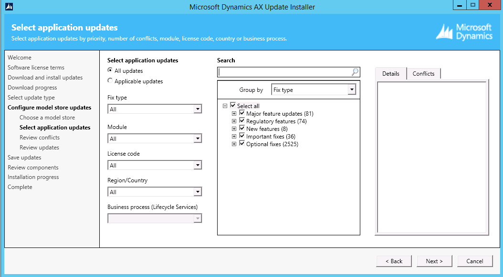This screenshot has height=277, width=503.
Task: Select the Regulatory features (74) row
Action: click(x=276, y=121)
